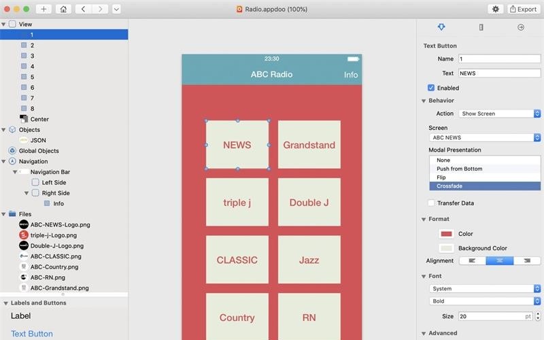Select ABC-Grandstand.png file icon
Screen dimensions: 544x340
point(24,288)
